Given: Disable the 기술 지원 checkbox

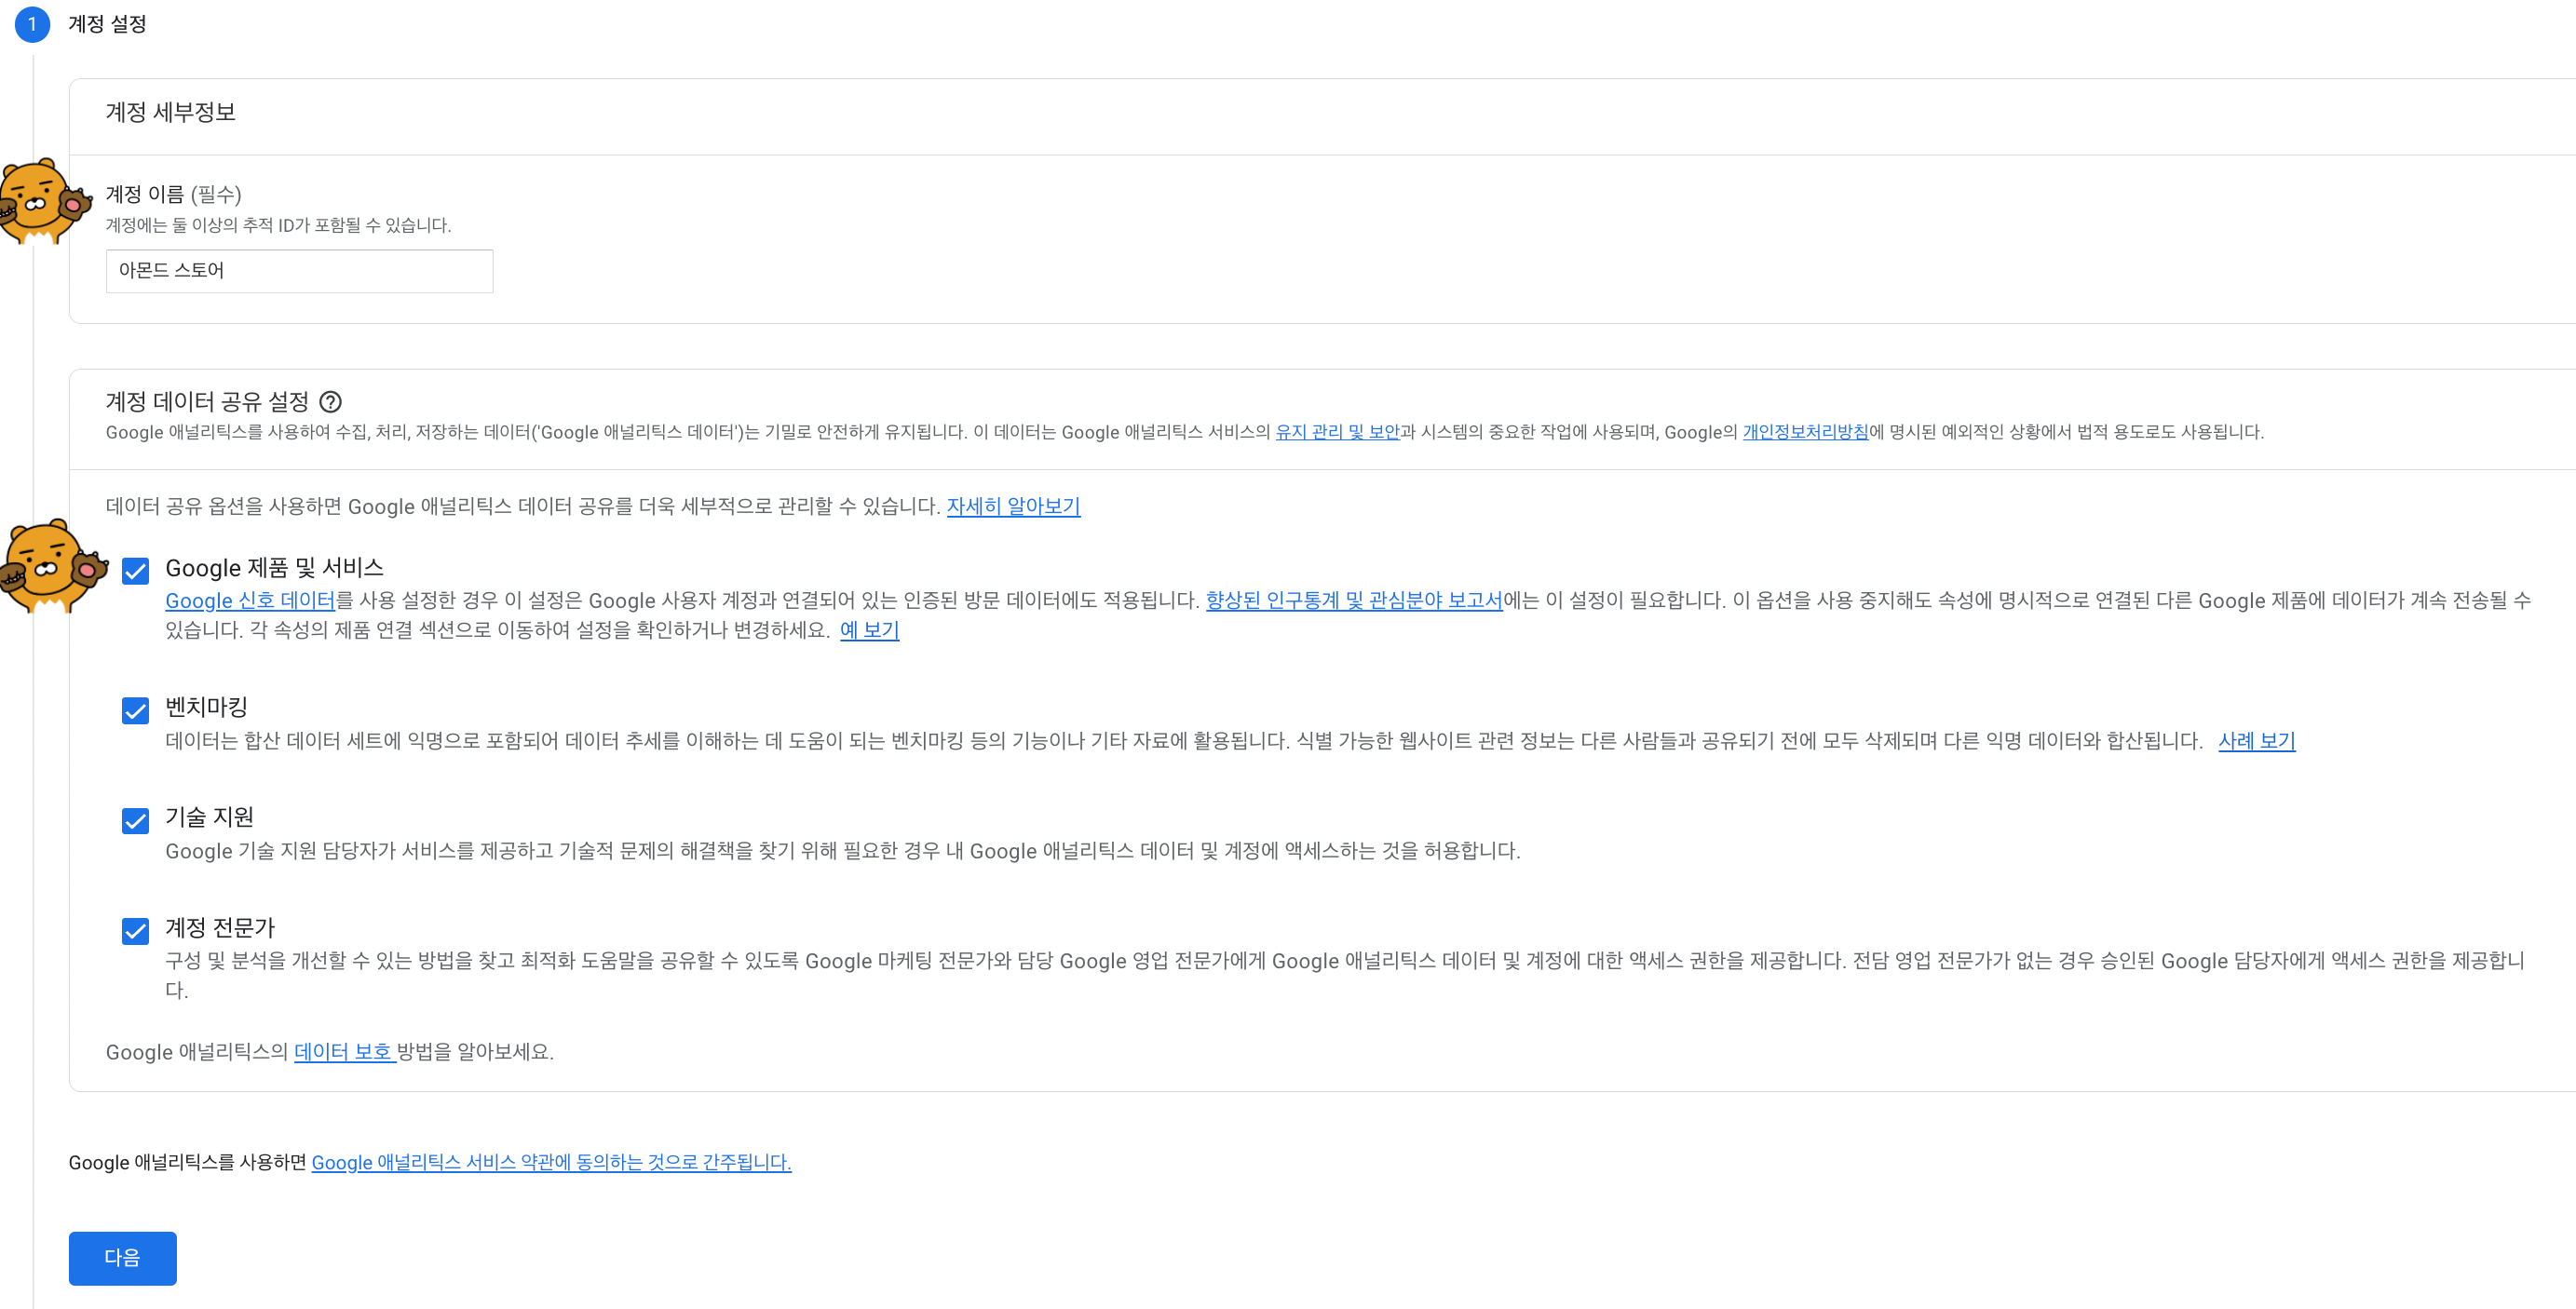Looking at the screenshot, I should (135, 821).
